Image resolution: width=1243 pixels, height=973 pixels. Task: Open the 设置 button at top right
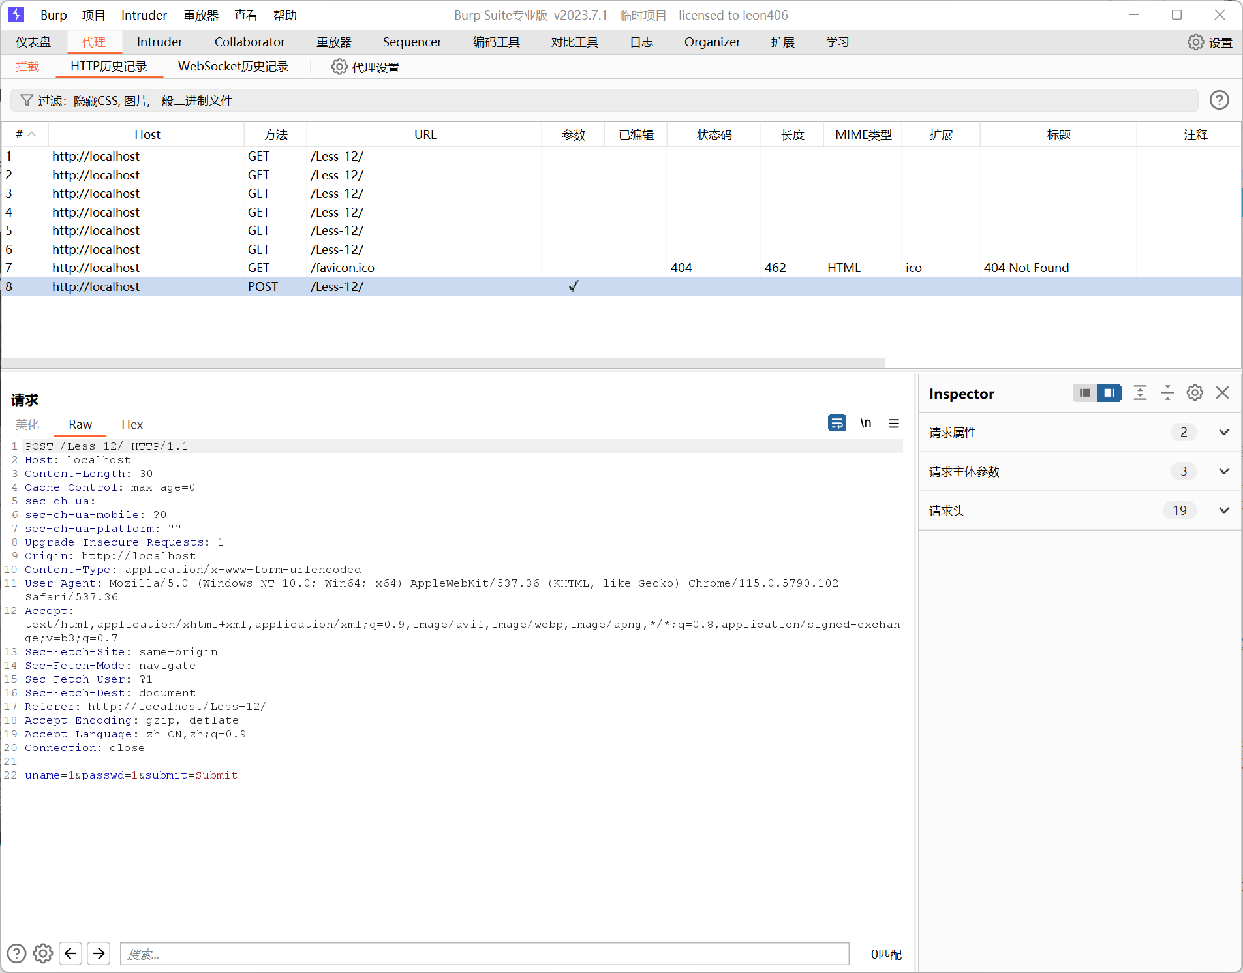pos(1210,42)
